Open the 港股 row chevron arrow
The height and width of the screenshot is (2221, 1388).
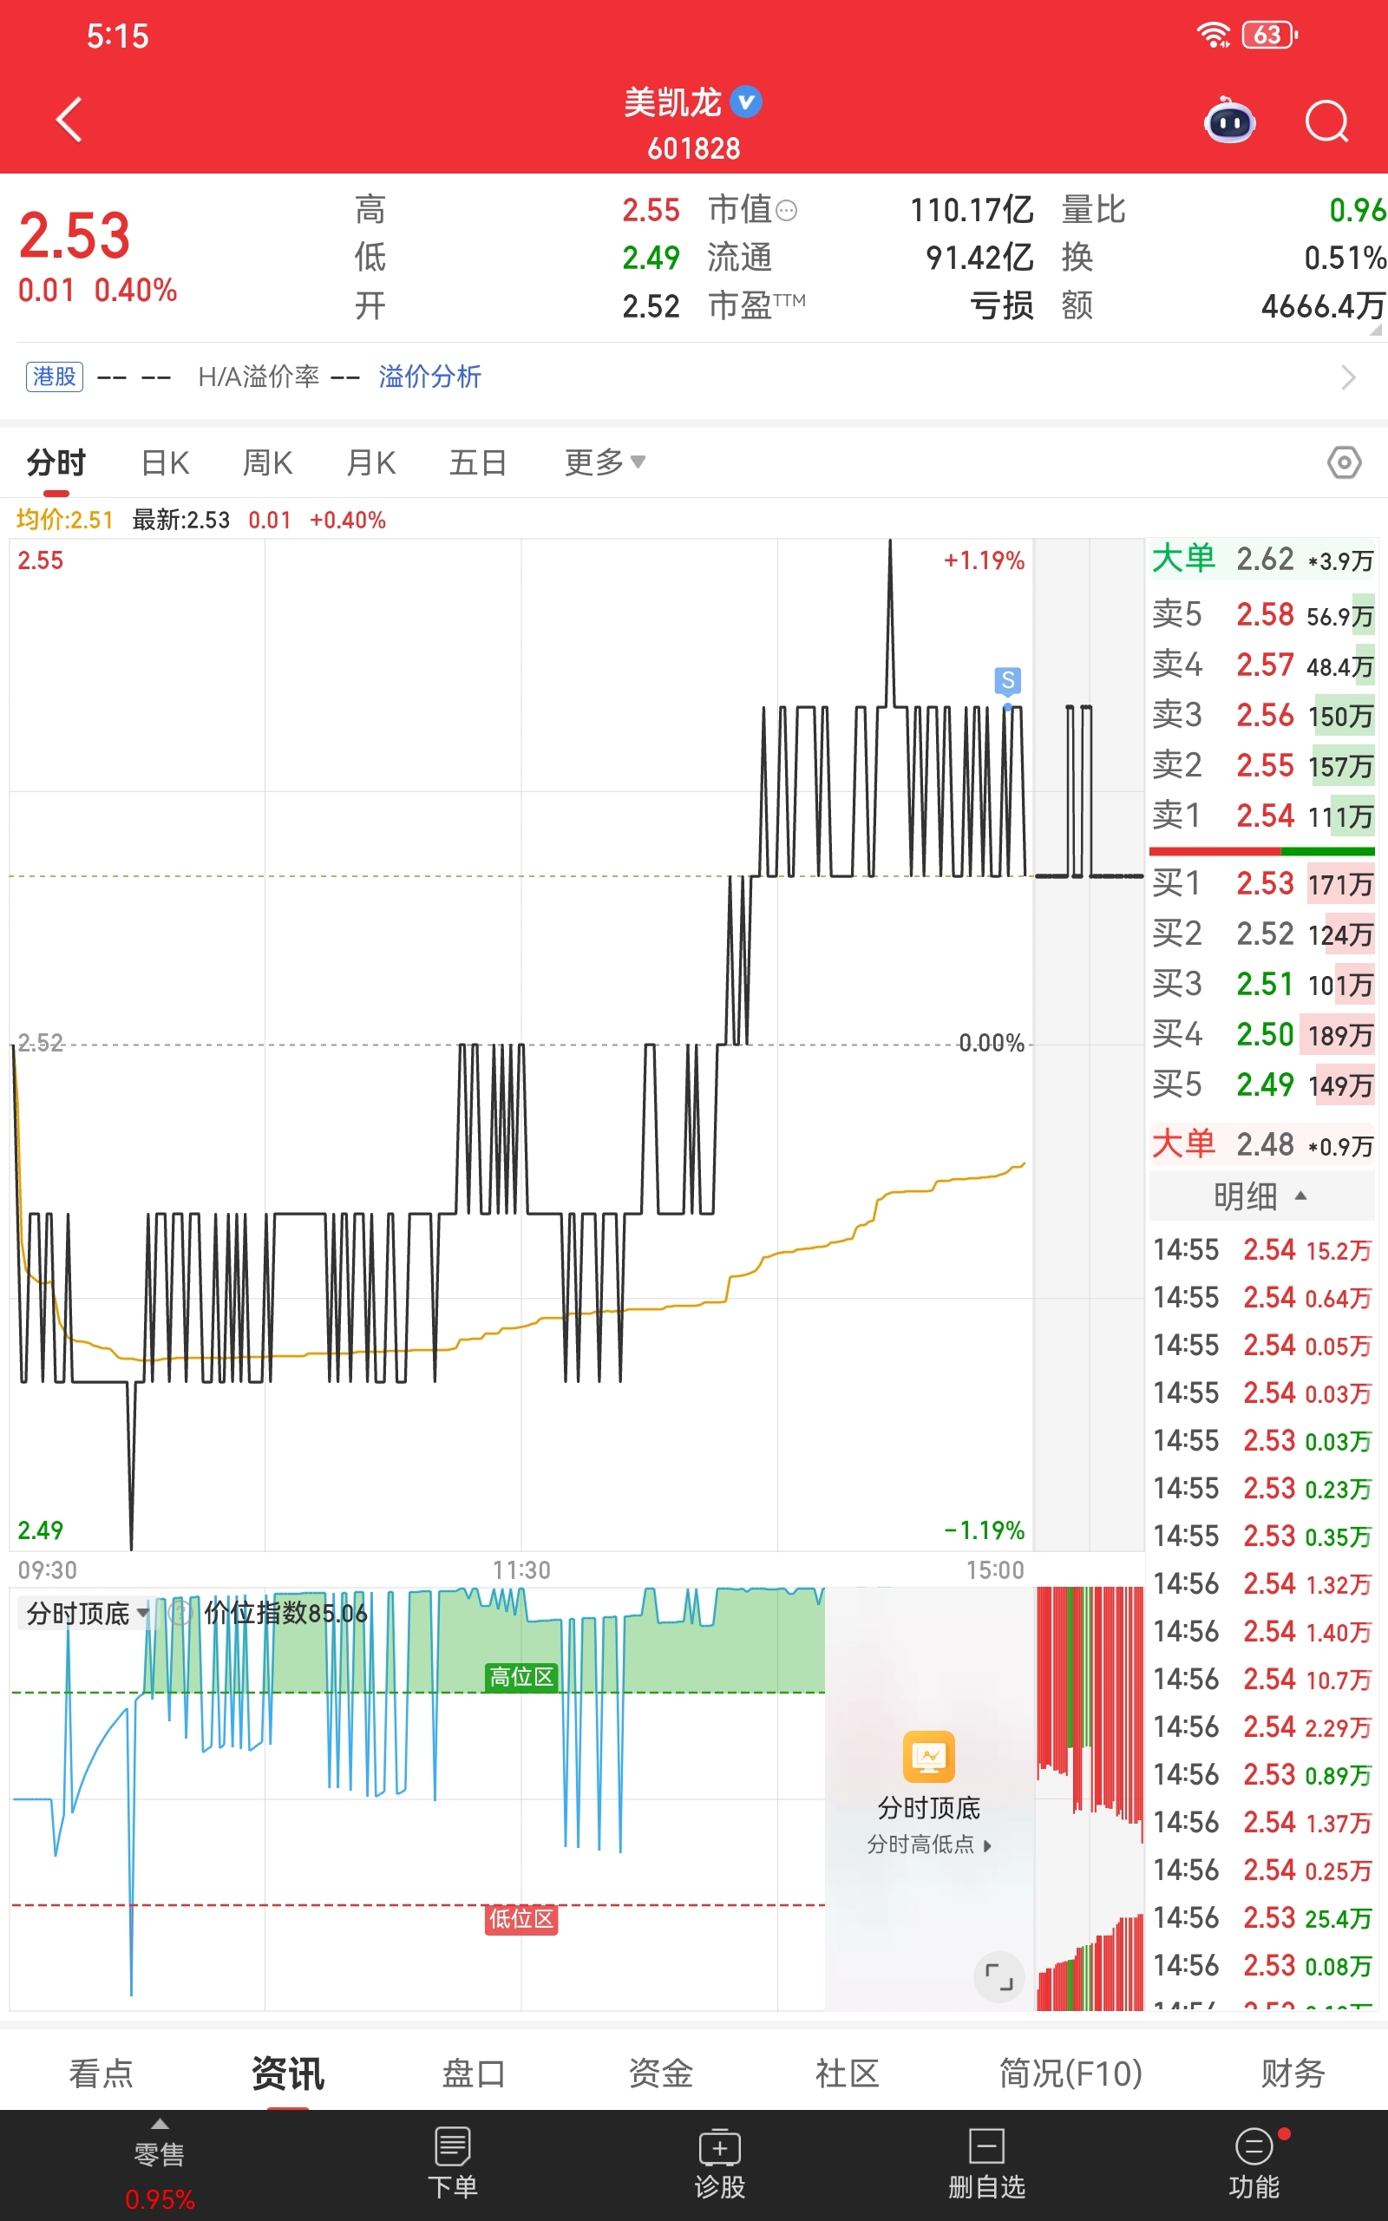tap(1347, 377)
